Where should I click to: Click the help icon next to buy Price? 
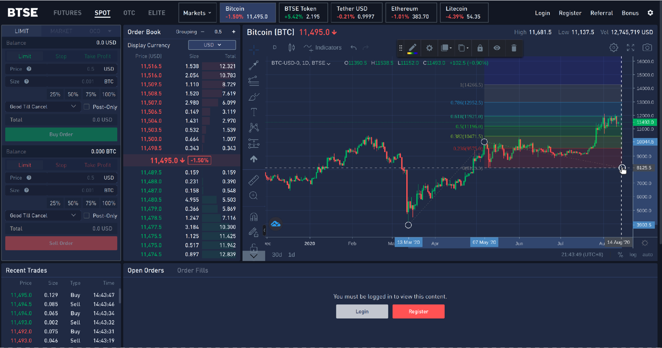29,69
